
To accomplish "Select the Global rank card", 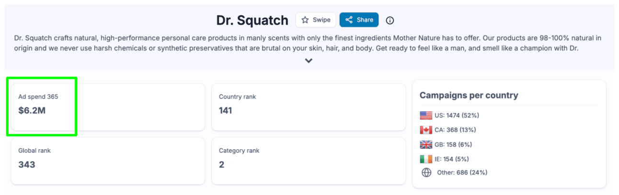I will click(x=108, y=161).
